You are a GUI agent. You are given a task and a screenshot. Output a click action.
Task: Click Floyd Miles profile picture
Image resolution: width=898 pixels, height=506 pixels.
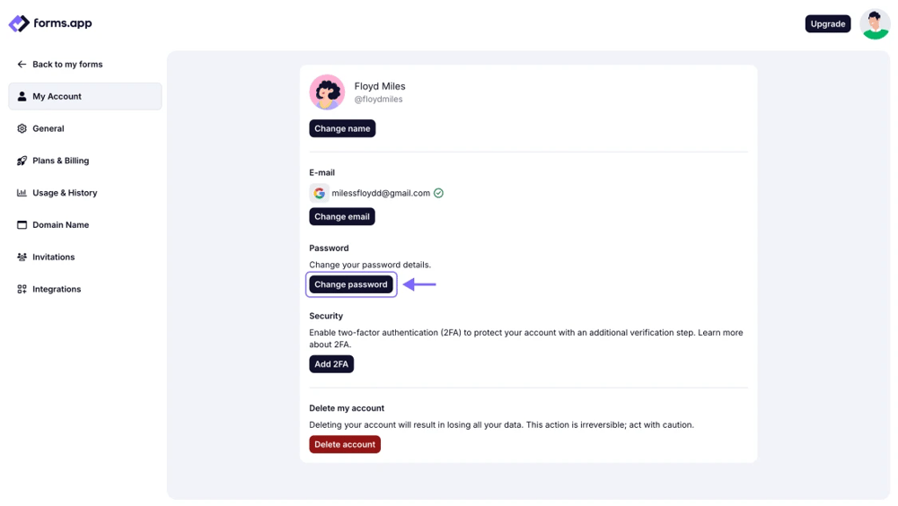(327, 92)
